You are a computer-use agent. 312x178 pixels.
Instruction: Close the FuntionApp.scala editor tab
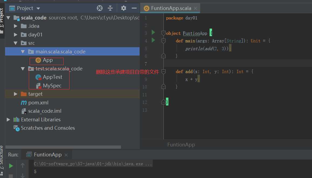(x=195, y=8)
